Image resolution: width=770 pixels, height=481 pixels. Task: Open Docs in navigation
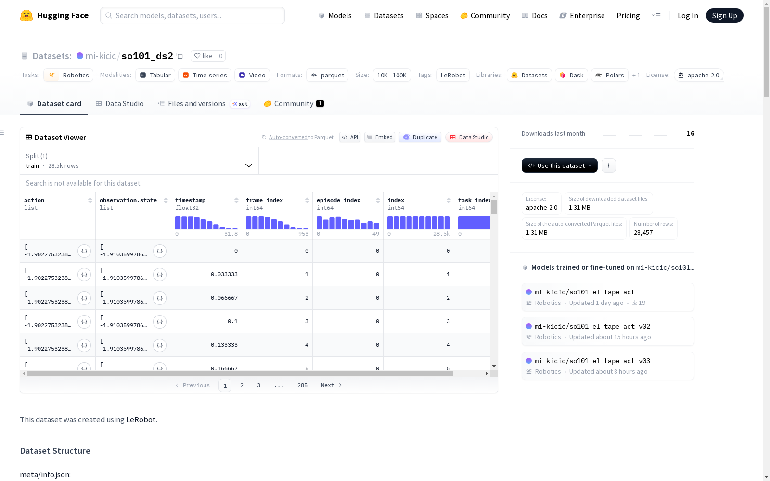535,15
